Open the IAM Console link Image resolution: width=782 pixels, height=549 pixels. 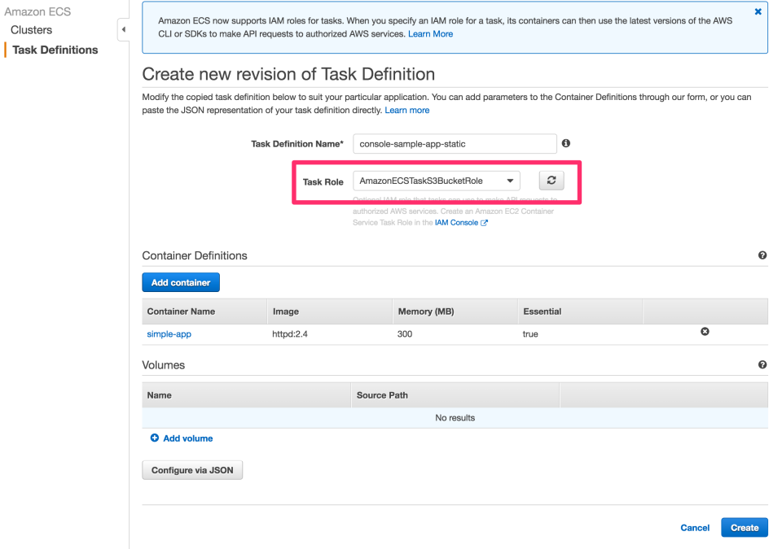(455, 222)
